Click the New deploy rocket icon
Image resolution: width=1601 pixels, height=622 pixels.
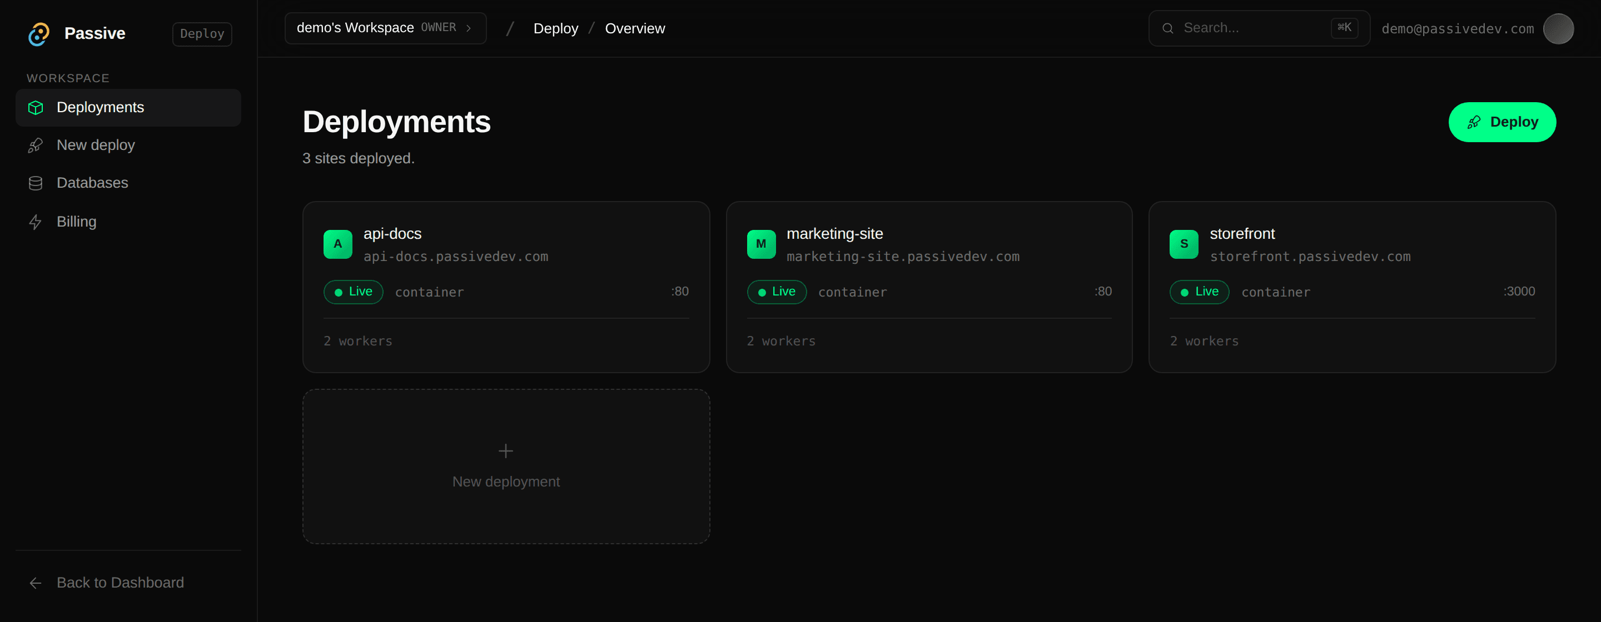pyautogui.click(x=36, y=146)
